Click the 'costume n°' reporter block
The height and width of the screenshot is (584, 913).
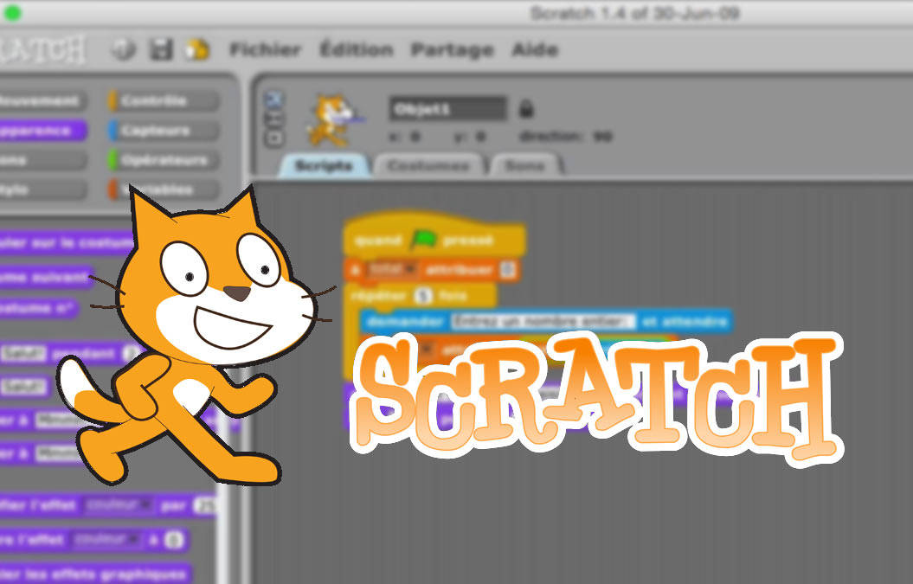(x=37, y=308)
